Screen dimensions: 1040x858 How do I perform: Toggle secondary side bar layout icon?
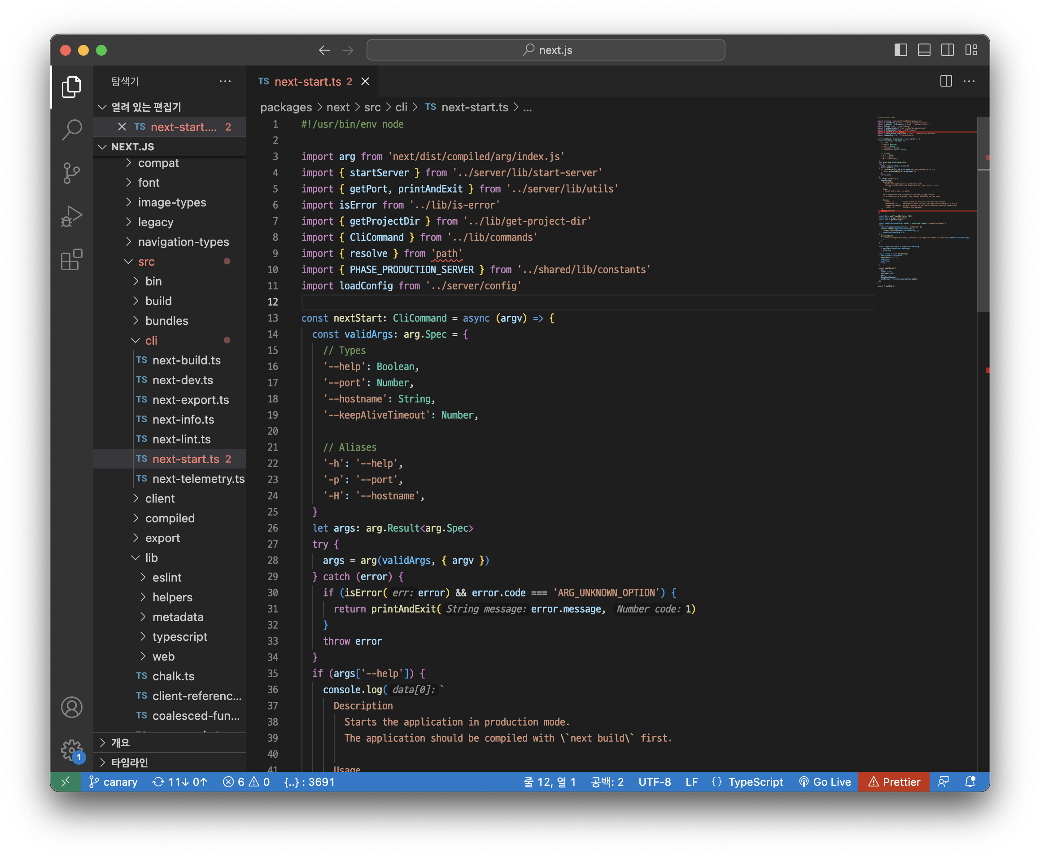947,50
